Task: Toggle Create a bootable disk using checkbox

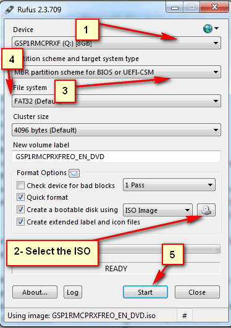Action: point(20,210)
